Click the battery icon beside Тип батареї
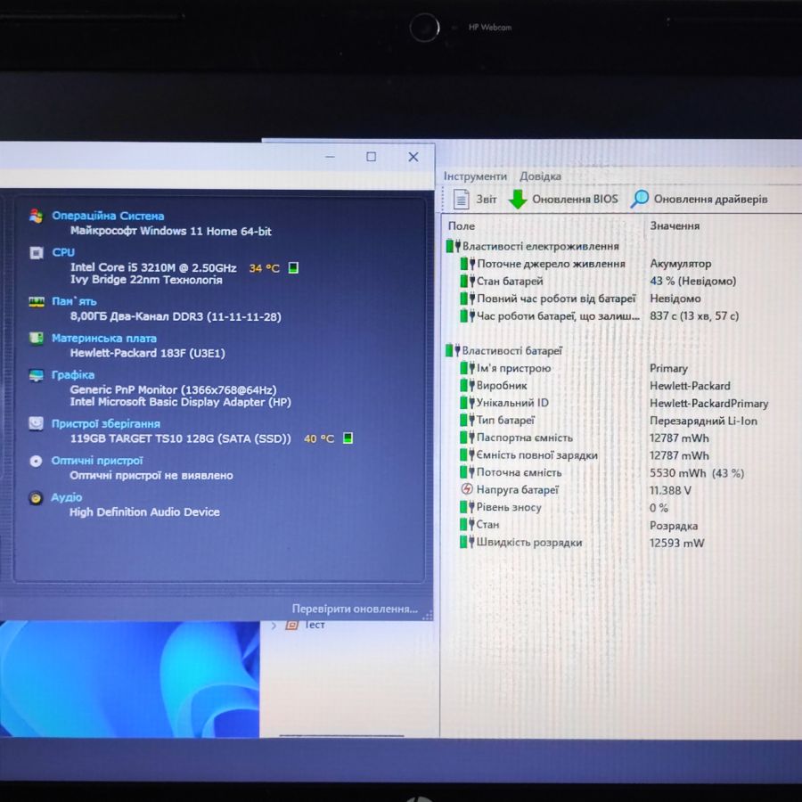802x802 pixels. point(468,421)
